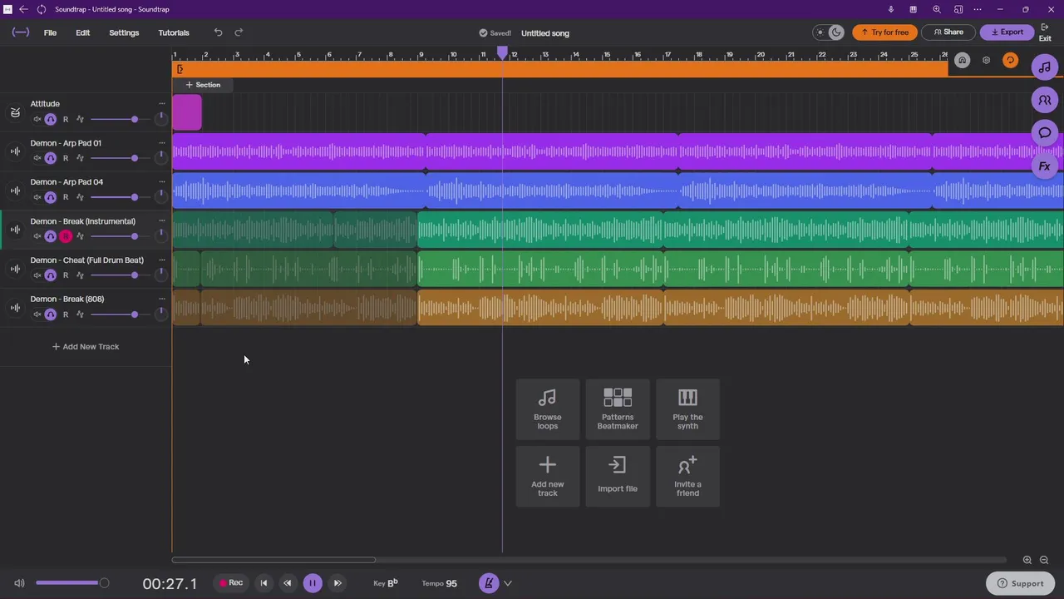Open the Soundtrap logo menu
1064x599 pixels.
point(21,32)
